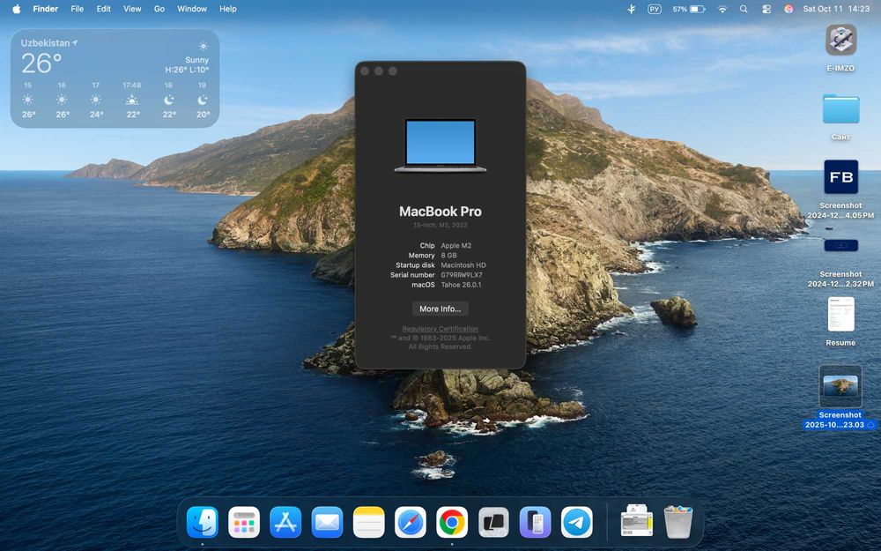Screen dimensions: 881x551
Task: Click the MacBook Pro title text
Action: (x=440, y=212)
